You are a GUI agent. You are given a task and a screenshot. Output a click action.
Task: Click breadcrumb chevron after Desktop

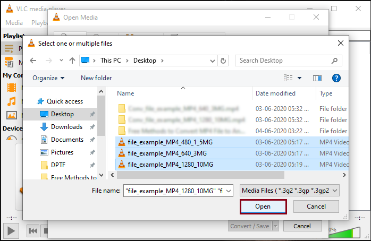[x=162, y=61]
